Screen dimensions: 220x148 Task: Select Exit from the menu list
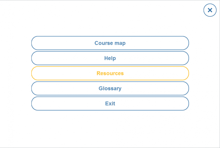click(110, 104)
